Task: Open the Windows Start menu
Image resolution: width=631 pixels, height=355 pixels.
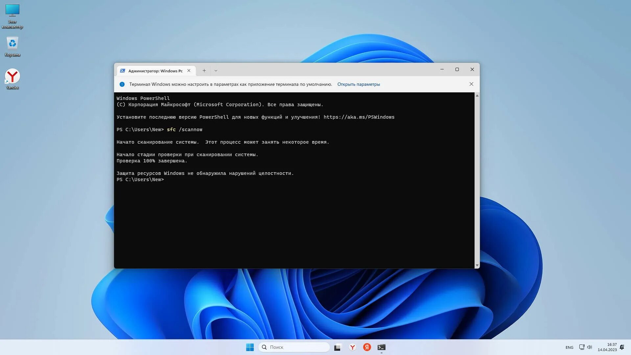Action: [x=250, y=347]
